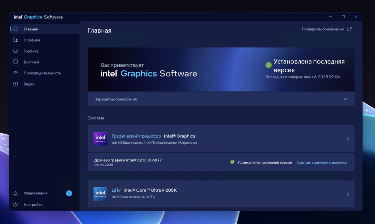Click the driver version 32.0.101.6877 text
Screen dimensions: 375x224
[149, 160]
